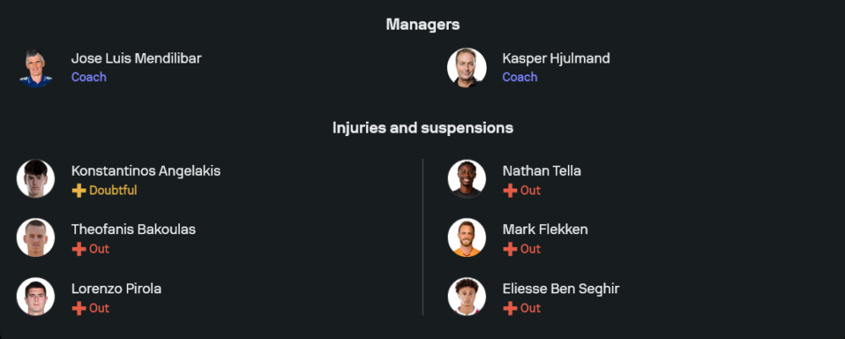Click red injury cross icon for Pirola
The height and width of the screenshot is (339, 845).
pos(79,309)
